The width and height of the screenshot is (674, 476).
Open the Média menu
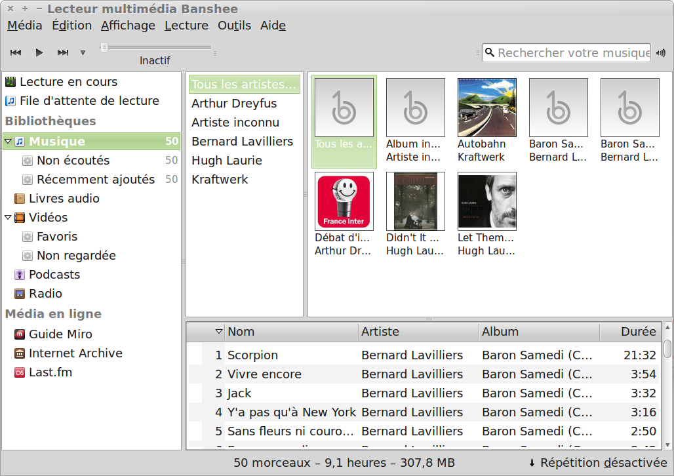[24, 26]
